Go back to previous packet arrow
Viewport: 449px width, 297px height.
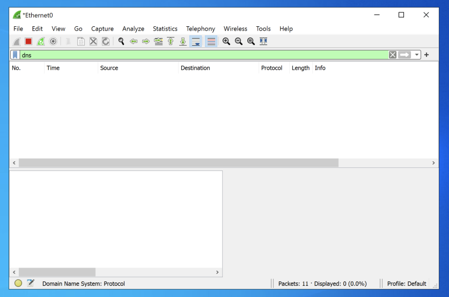pos(134,41)
